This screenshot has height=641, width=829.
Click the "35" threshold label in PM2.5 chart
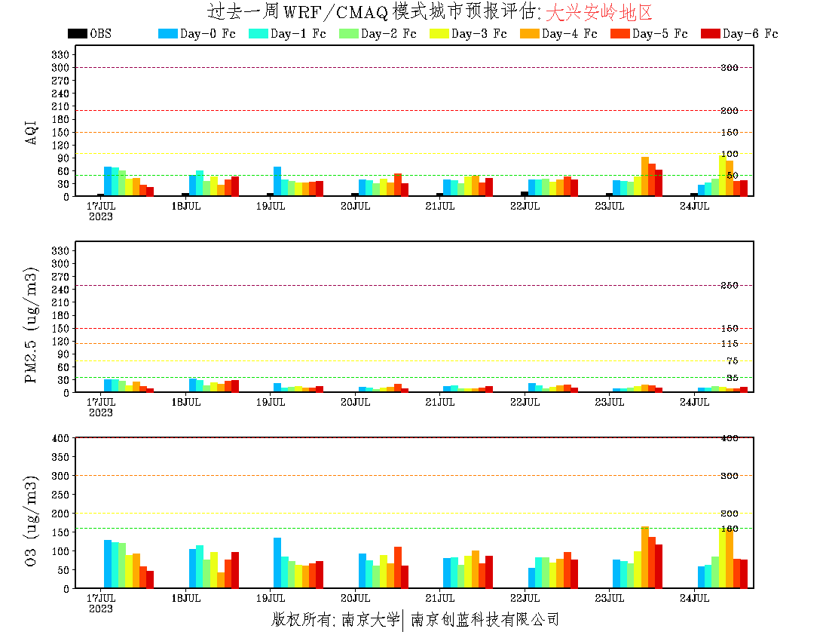[733, 378]
